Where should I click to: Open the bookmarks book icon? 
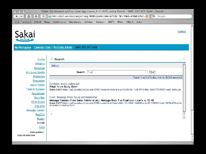(17, 22)
